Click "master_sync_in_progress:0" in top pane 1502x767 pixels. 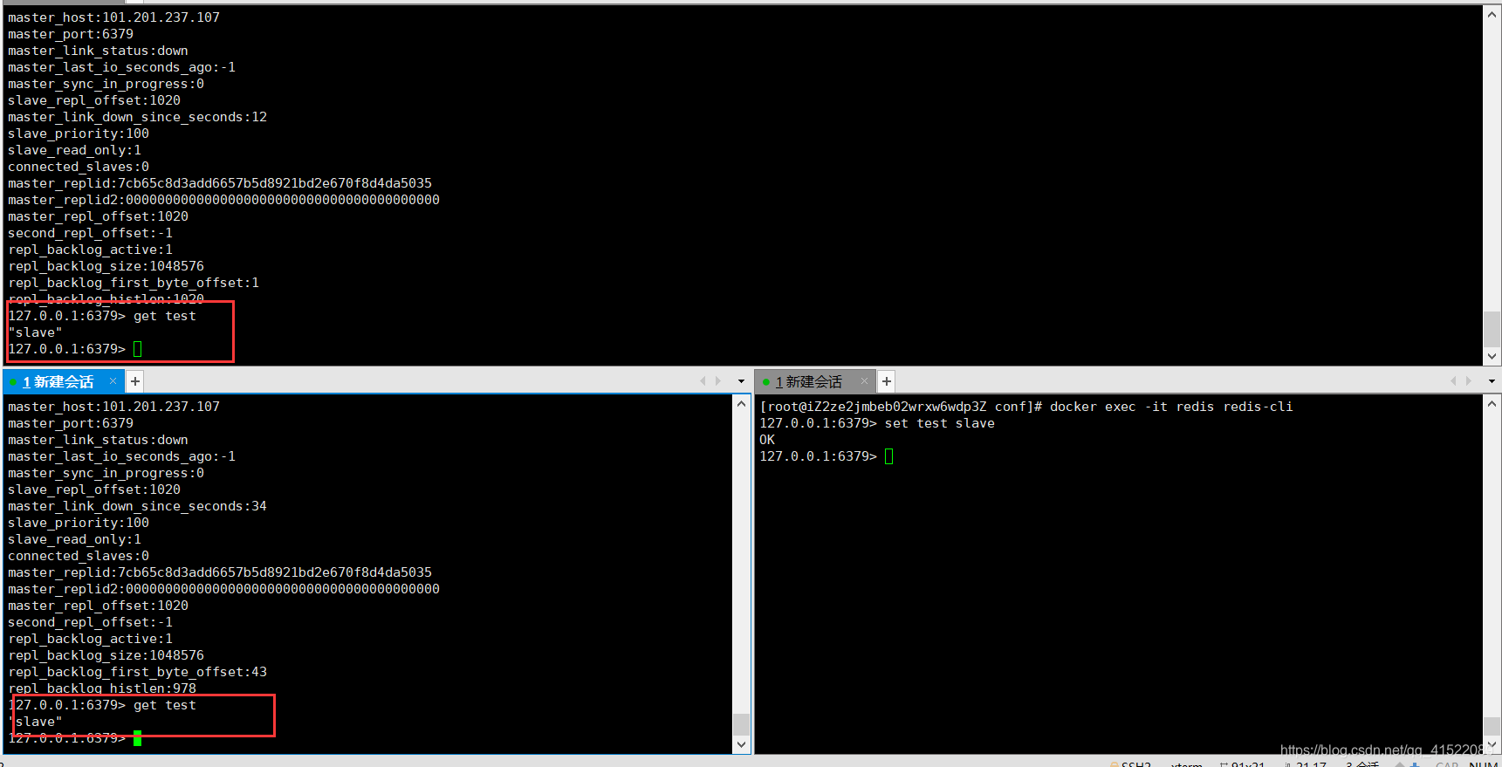click(106, 84)
